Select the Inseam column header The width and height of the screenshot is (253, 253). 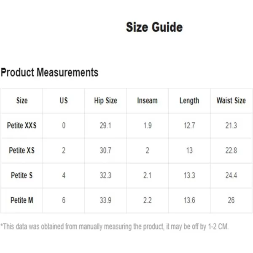tap(147, 100)
